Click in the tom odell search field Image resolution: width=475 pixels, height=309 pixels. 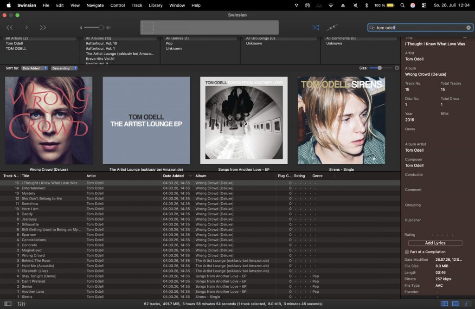(x=419, y=27)
